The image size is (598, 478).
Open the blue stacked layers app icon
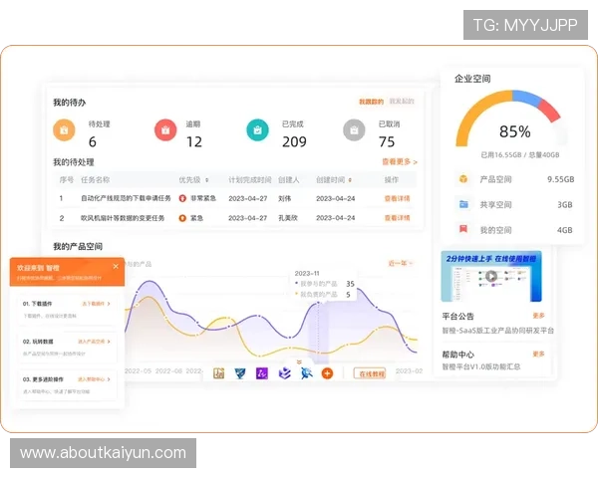pyautogui.click(x=284, y=373)
